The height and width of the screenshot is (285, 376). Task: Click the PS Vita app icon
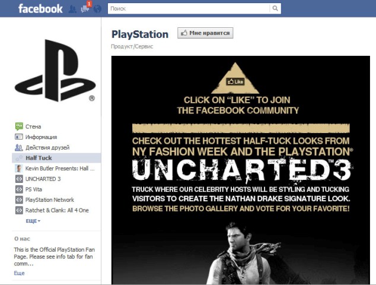point(19,189)
